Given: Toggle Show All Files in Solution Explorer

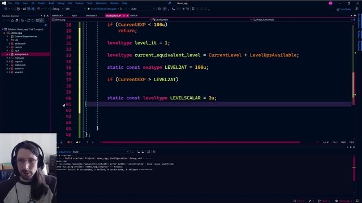Looking at the screenshot, I should click(41, 20).
